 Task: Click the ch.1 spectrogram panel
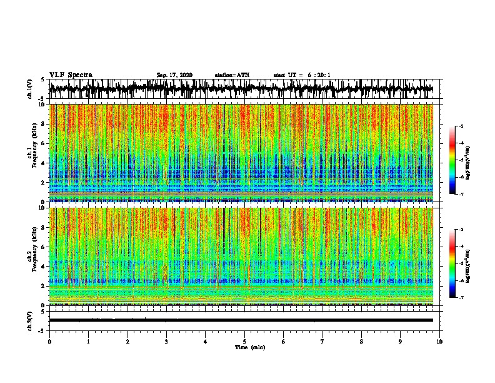point(241,153)
